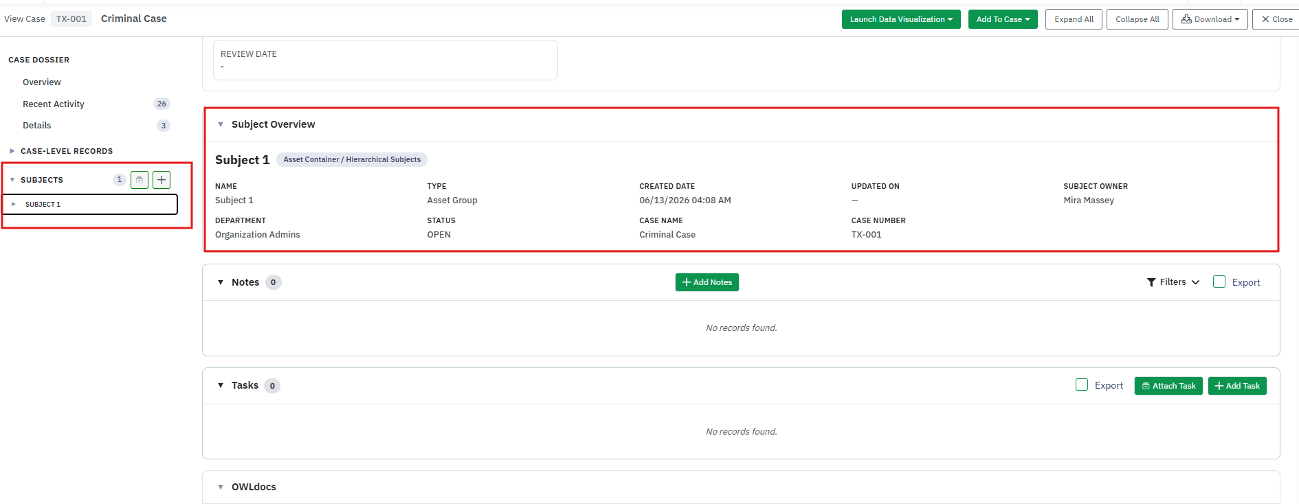
Task: Click the Notes count badge 0
Action: click(x=274, y=282)
